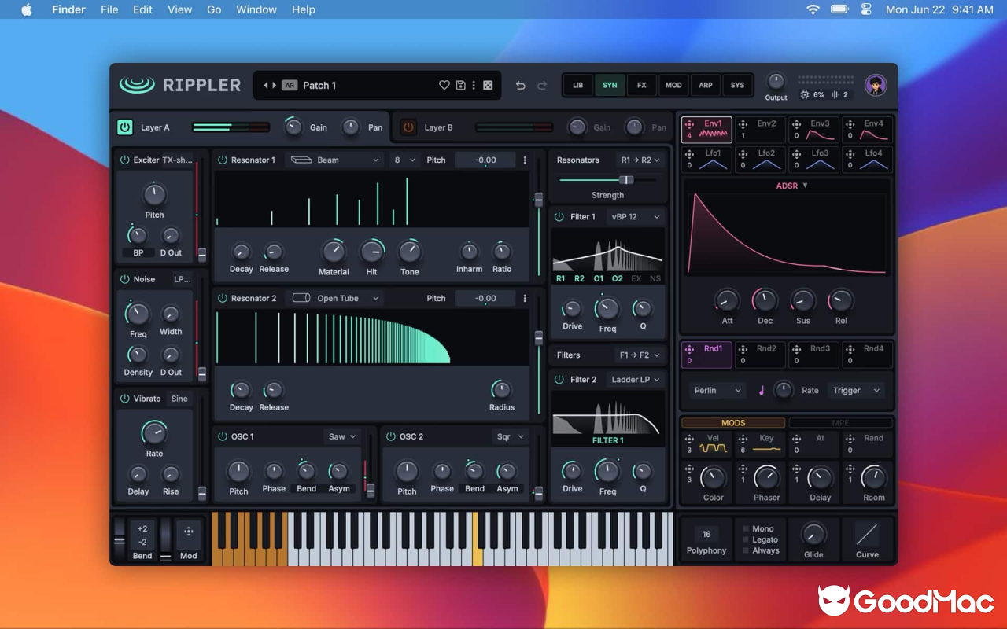The height and width of the screenshot is (629, 1007).
Task: Click the Mod wheel assign cross icon
Action: tap(189, 532)
